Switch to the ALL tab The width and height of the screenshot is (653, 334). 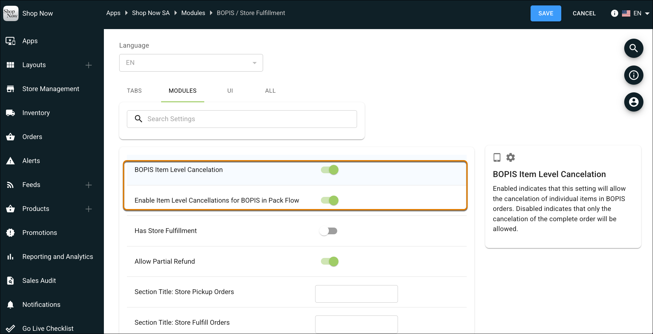[270, 91]
